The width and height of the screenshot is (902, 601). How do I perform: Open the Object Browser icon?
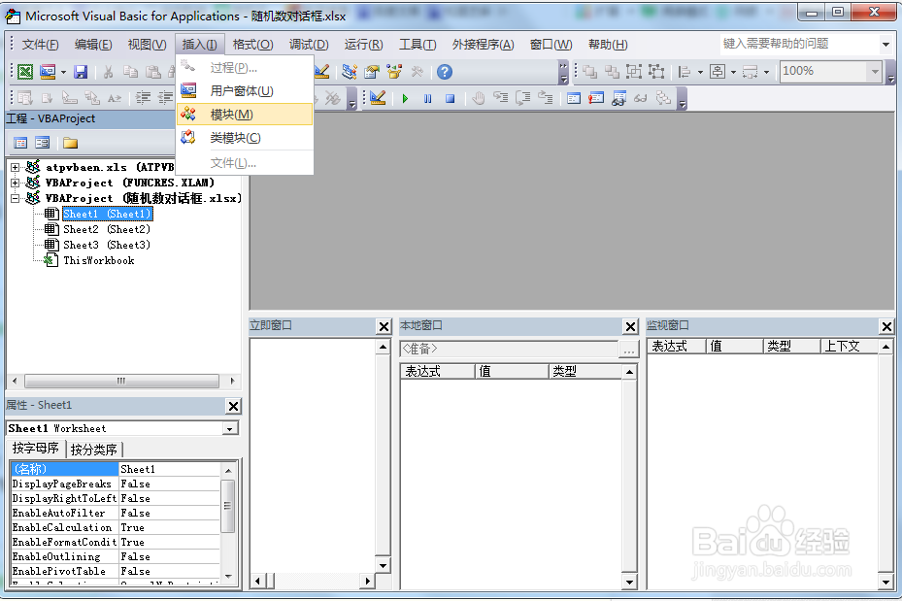(x=394, y=72)
